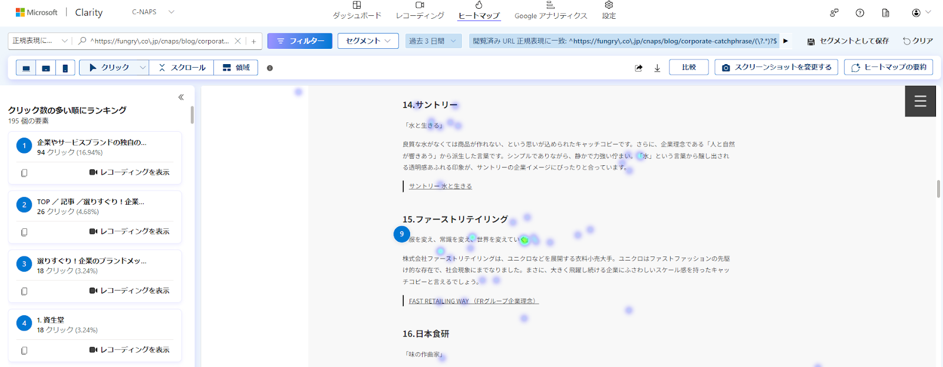Switch to スクロール heatmap
943x367 pixels.
pos(182,68)
